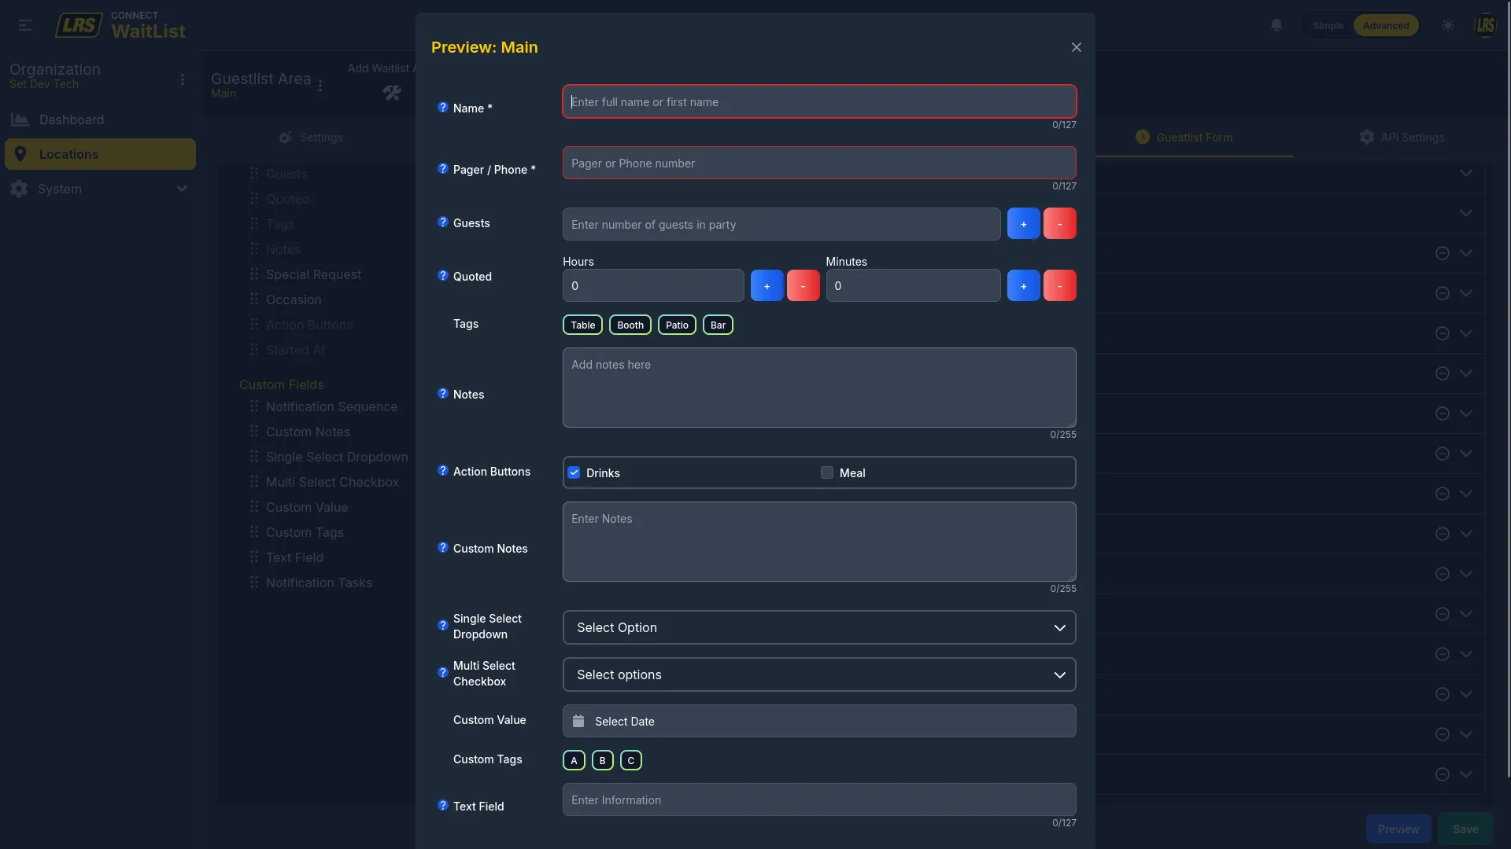Click the guests number input field

tap(781, 224)
